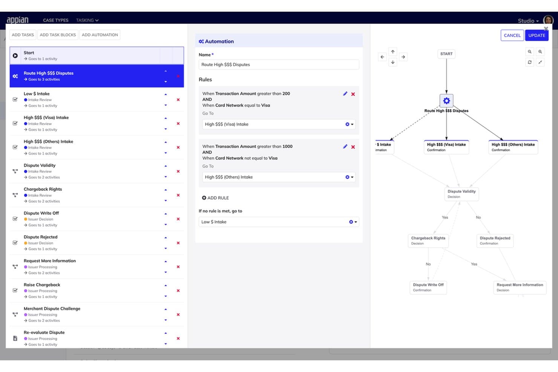Viewport: 558px width, 372px height.
Task: Remove the Dispute Validity task
Action: click(178, 171)
